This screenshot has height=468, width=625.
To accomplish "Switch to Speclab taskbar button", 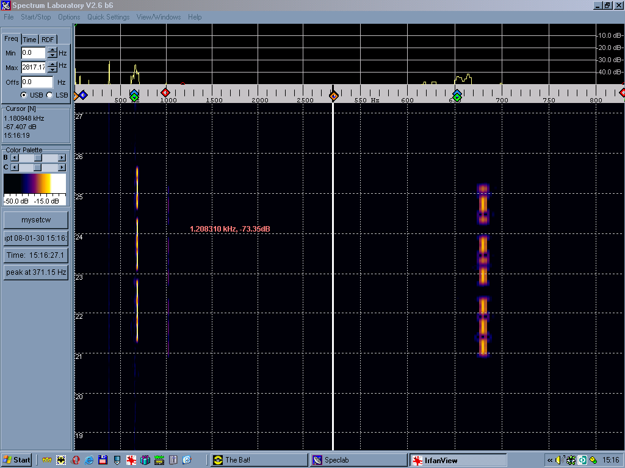I will coord(359,460).
